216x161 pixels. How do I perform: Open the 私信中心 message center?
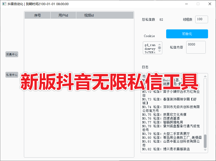(x=12, y=75)
